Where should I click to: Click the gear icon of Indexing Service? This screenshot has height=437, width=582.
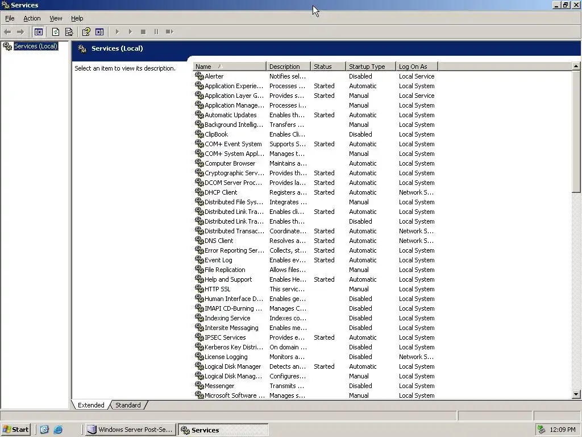(199, 318)
